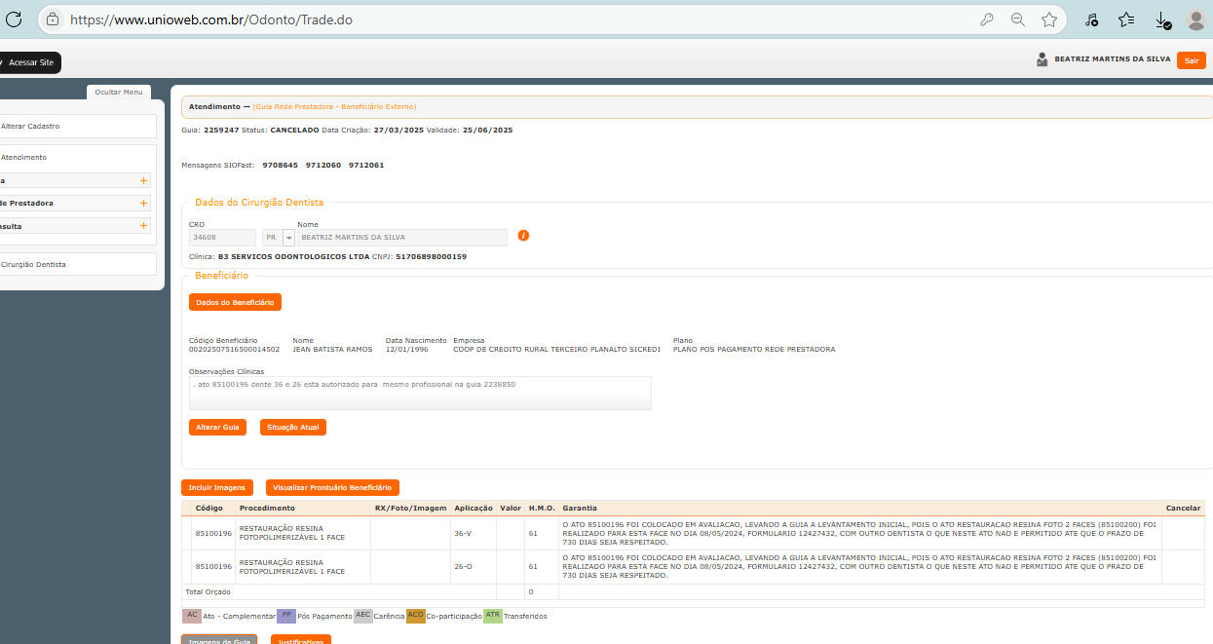
Task: Click the password key icon in address bar
Action: click(986, 19)
